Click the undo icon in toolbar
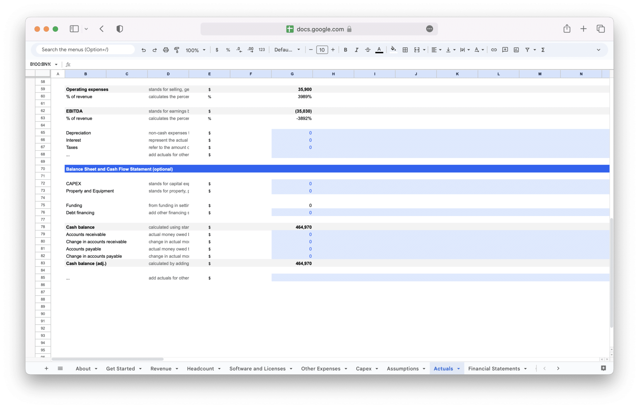Screen dimensions: 639x408 144,50
